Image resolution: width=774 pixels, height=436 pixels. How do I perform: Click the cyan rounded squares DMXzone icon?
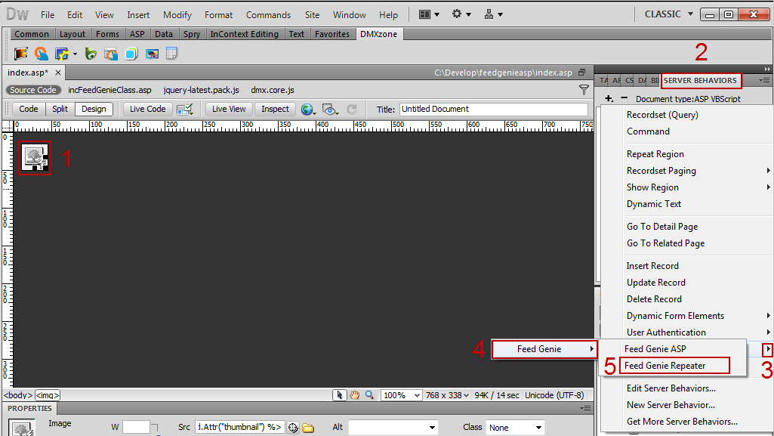131,54
